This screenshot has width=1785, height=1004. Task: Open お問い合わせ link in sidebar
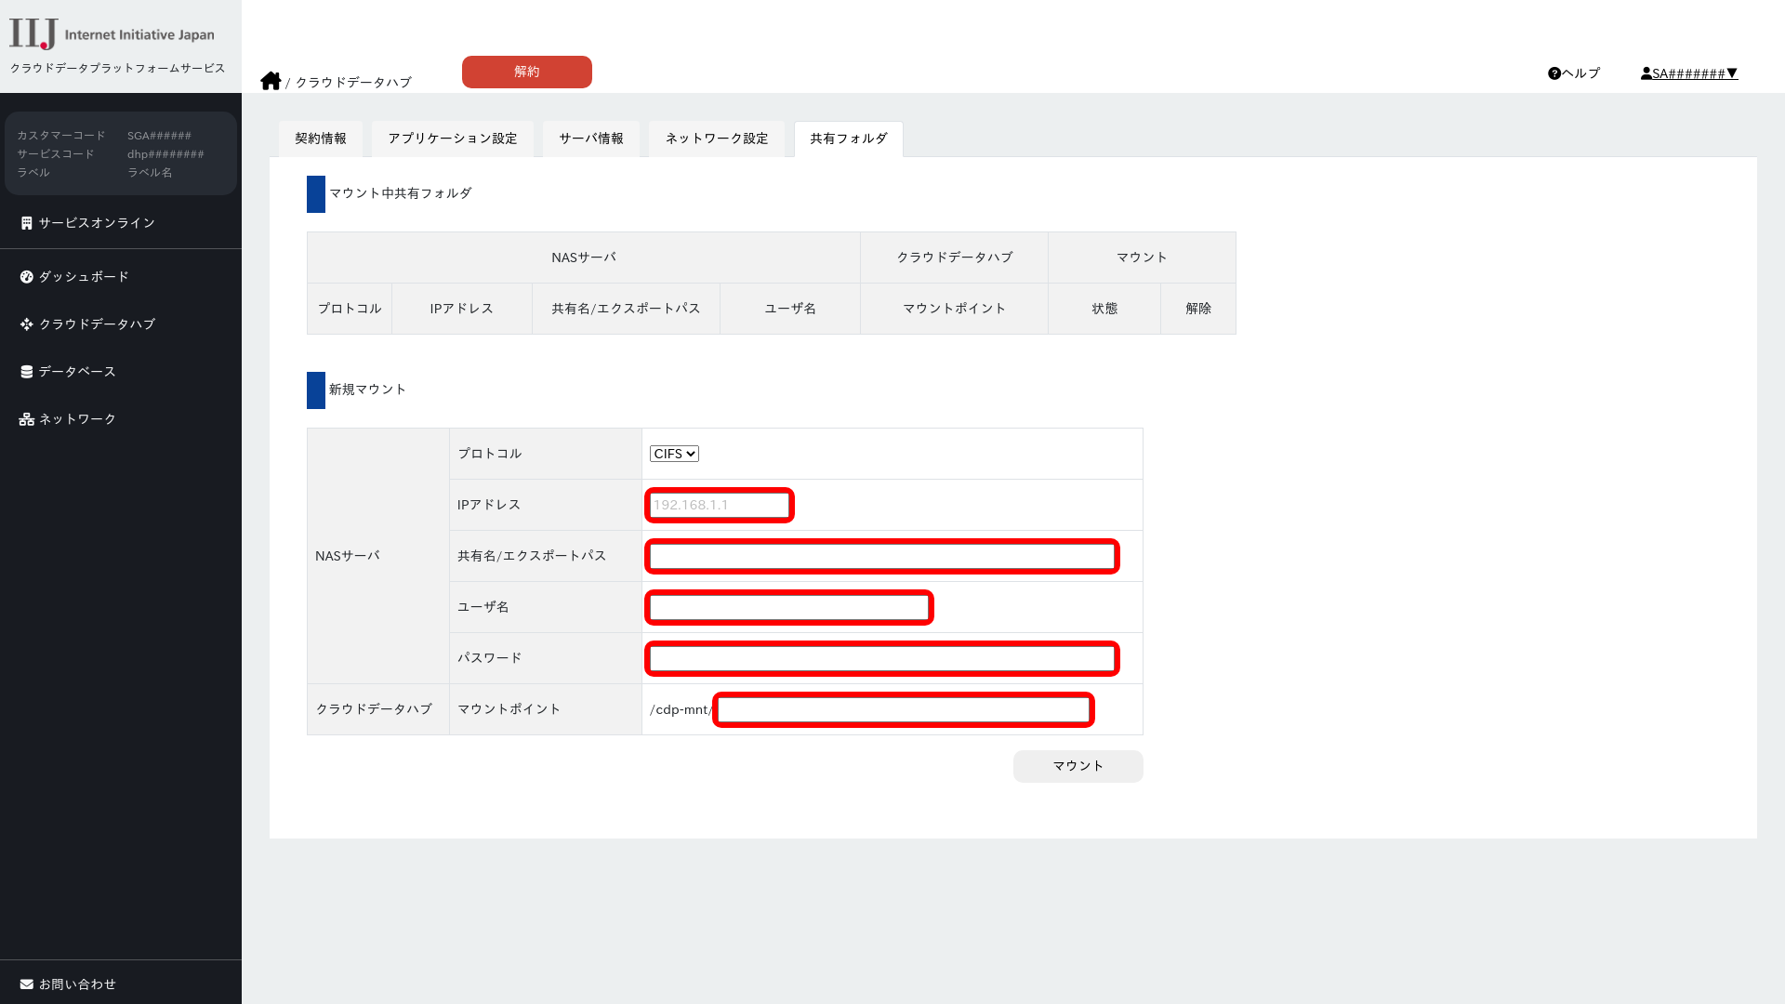tap(77, 984)
